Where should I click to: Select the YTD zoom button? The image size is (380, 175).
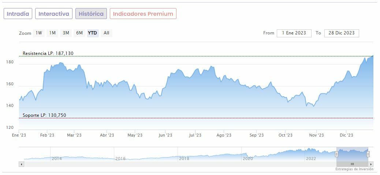[93, 33]
